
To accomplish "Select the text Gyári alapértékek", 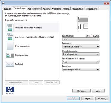I will (x=22, y=46).
